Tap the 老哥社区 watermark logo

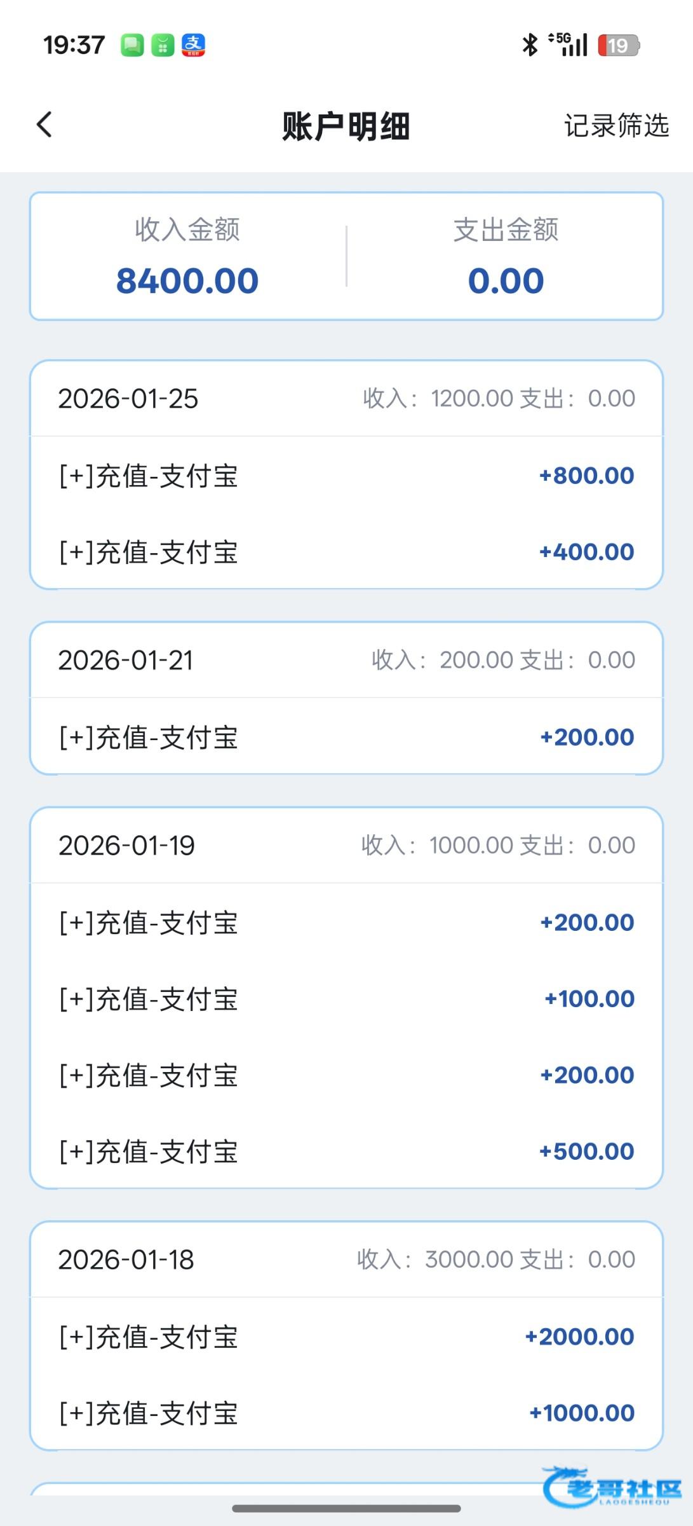point(611,1487)
